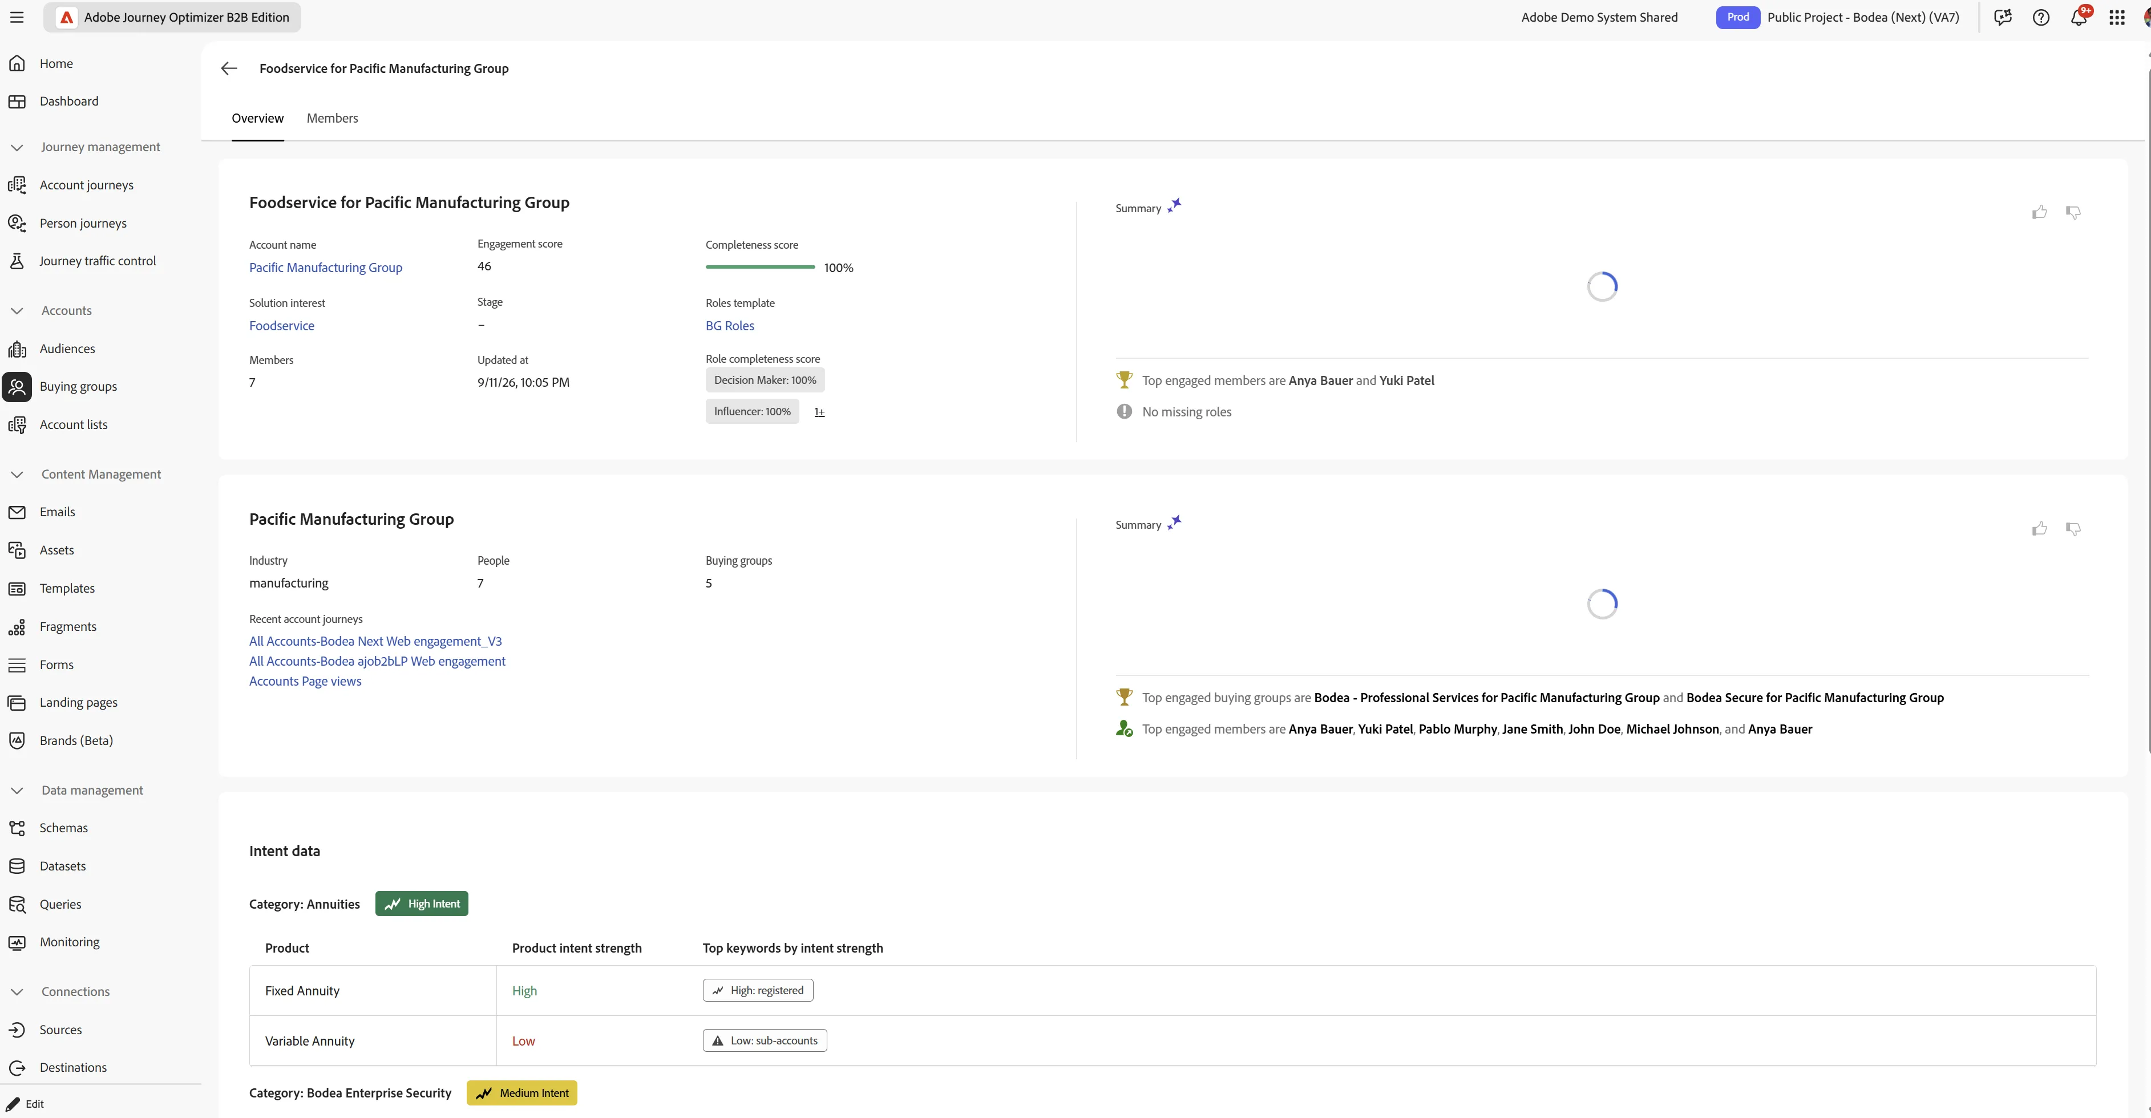Image resolution: width=2151 pixels, height=1118 pixels.
Task: Open the BG Roles template link
Action: [x=730, y=326]
